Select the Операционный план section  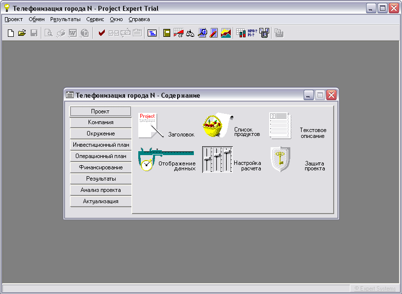pos(100,156)
